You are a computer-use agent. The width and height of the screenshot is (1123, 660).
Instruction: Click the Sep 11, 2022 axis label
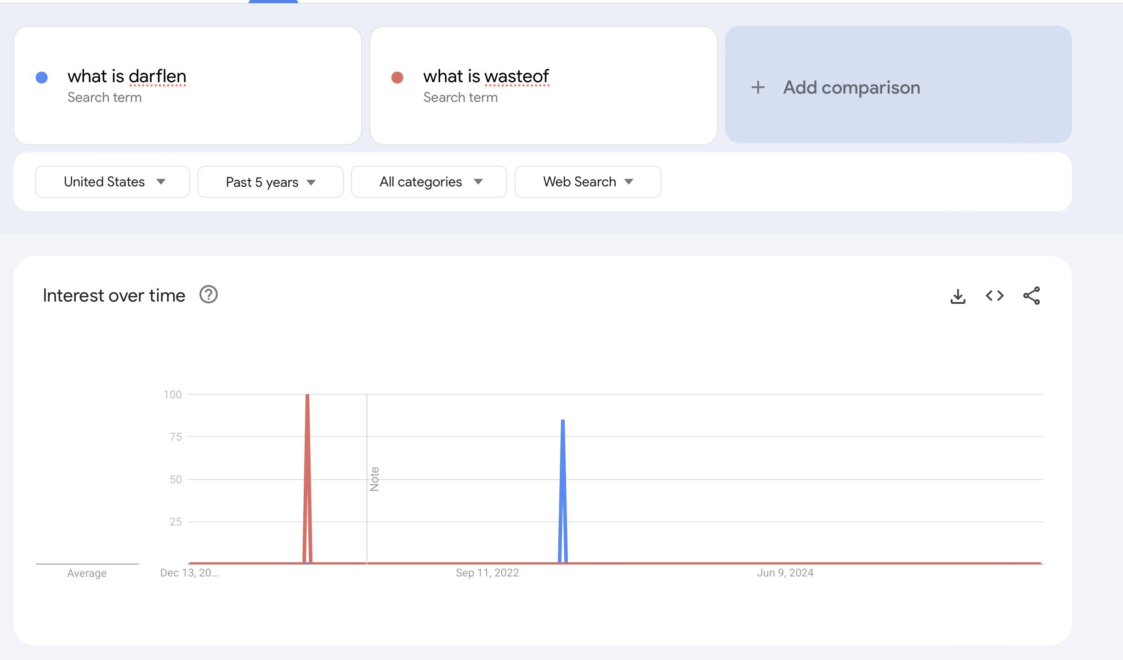[x=487, y=573]
